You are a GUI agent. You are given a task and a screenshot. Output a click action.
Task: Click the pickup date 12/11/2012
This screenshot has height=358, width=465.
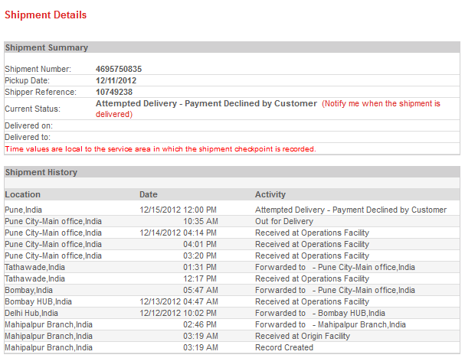click(116, 80)
